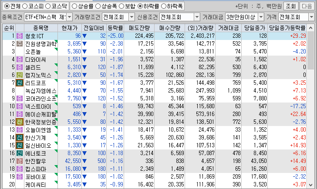This screenshot has height=189, width=317.
Task: Sort by the 순위 column header
Action: pyautogui.click(x=9, y=28)
